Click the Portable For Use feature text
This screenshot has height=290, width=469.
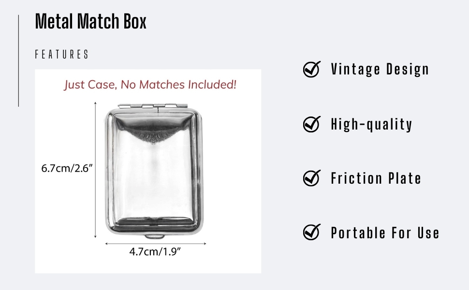click(x=385, y=232)
